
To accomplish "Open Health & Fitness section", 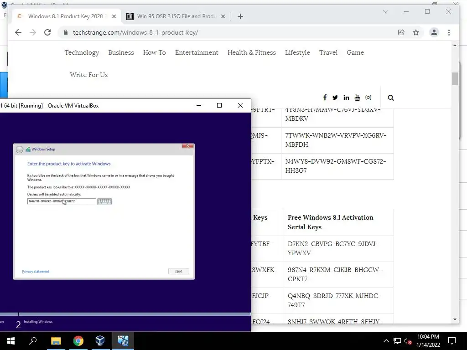I will [x=252, y=53].
